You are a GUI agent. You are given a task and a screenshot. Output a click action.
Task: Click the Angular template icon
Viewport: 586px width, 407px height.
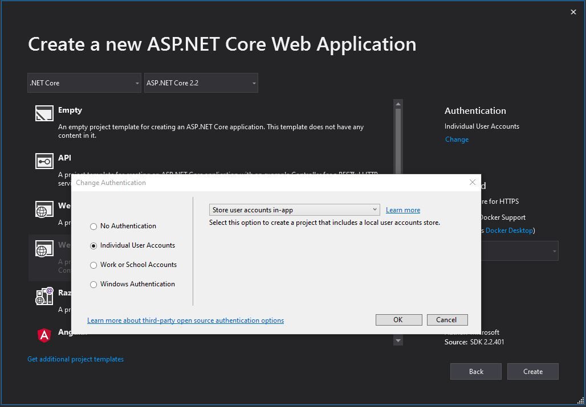(x=44, y=335)
